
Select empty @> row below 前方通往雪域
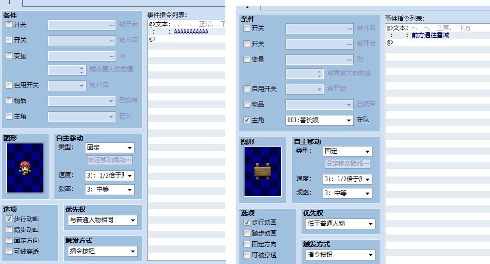[x=438, y=43]
